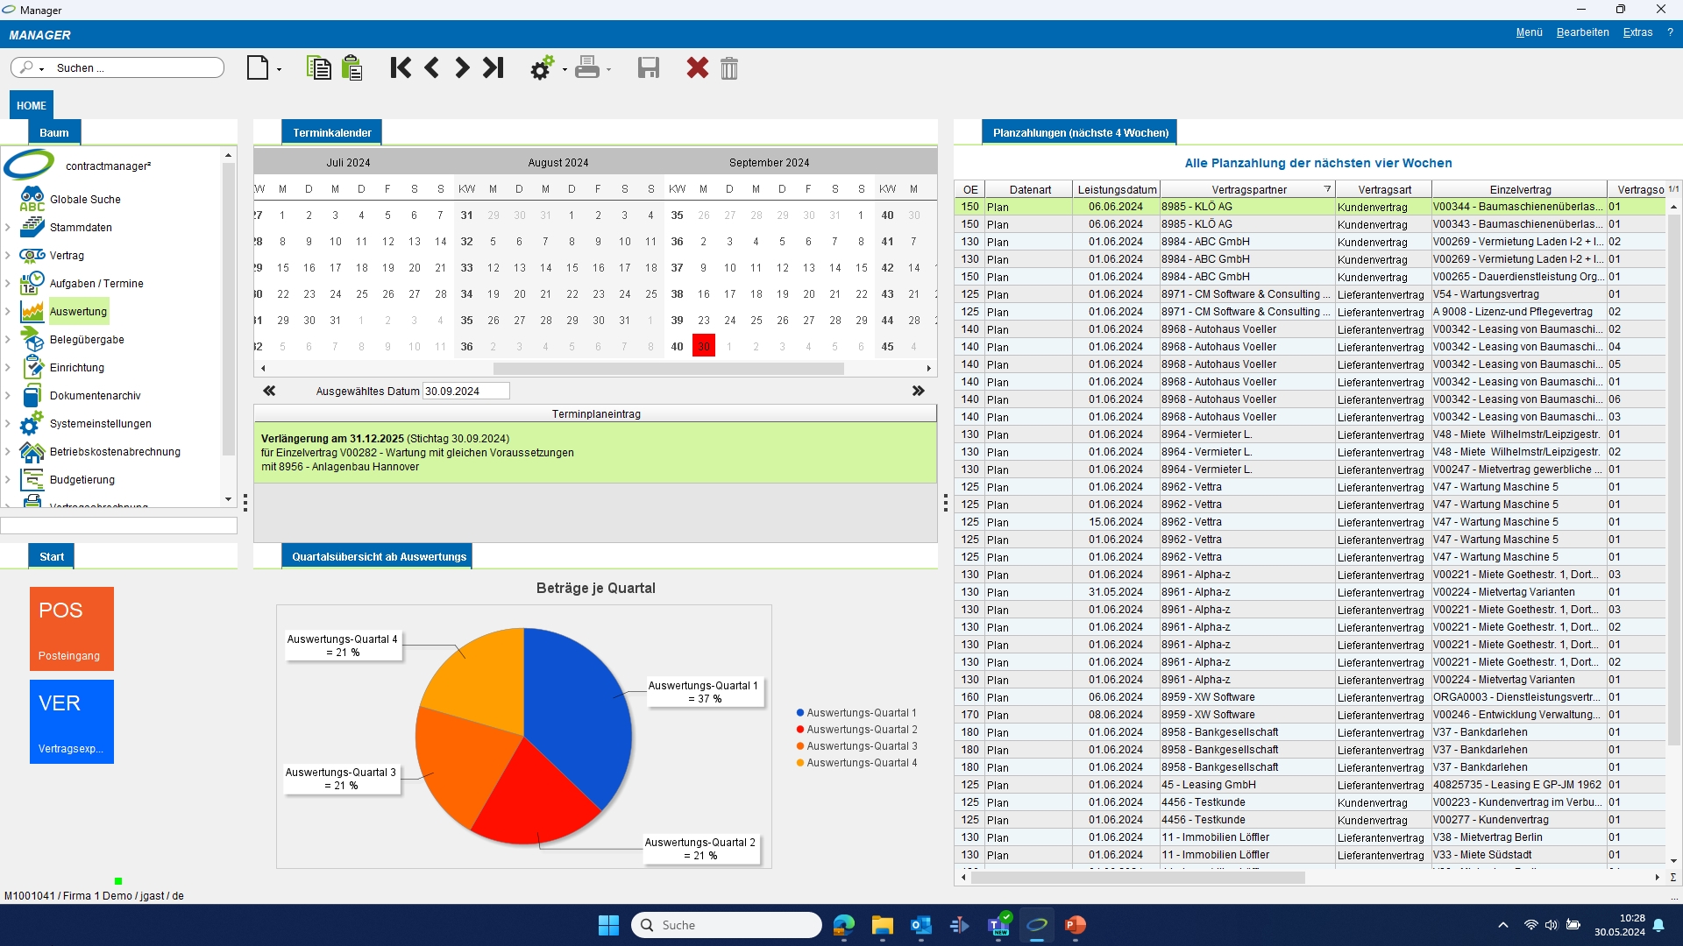Jump to first record arrow icon

coord(401,67)
